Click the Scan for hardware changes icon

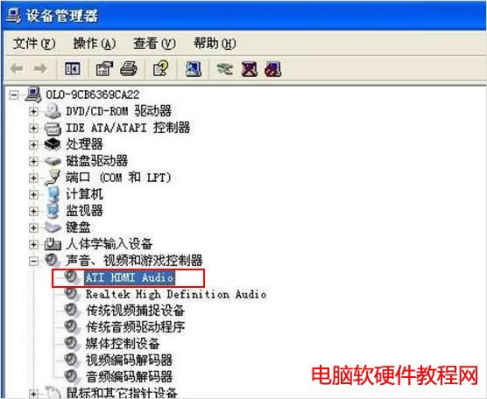click(x=194, y=68)
